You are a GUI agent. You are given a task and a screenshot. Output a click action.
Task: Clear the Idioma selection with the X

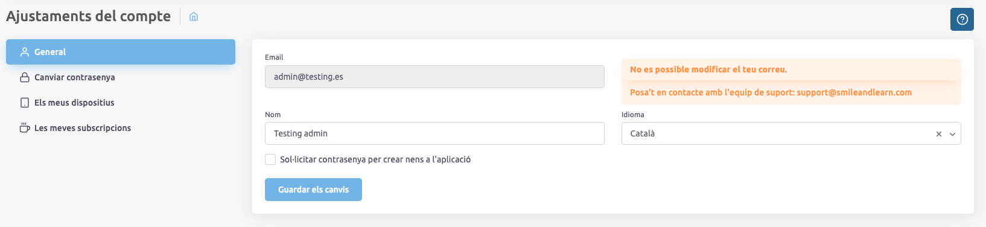(x=939, y=134)
